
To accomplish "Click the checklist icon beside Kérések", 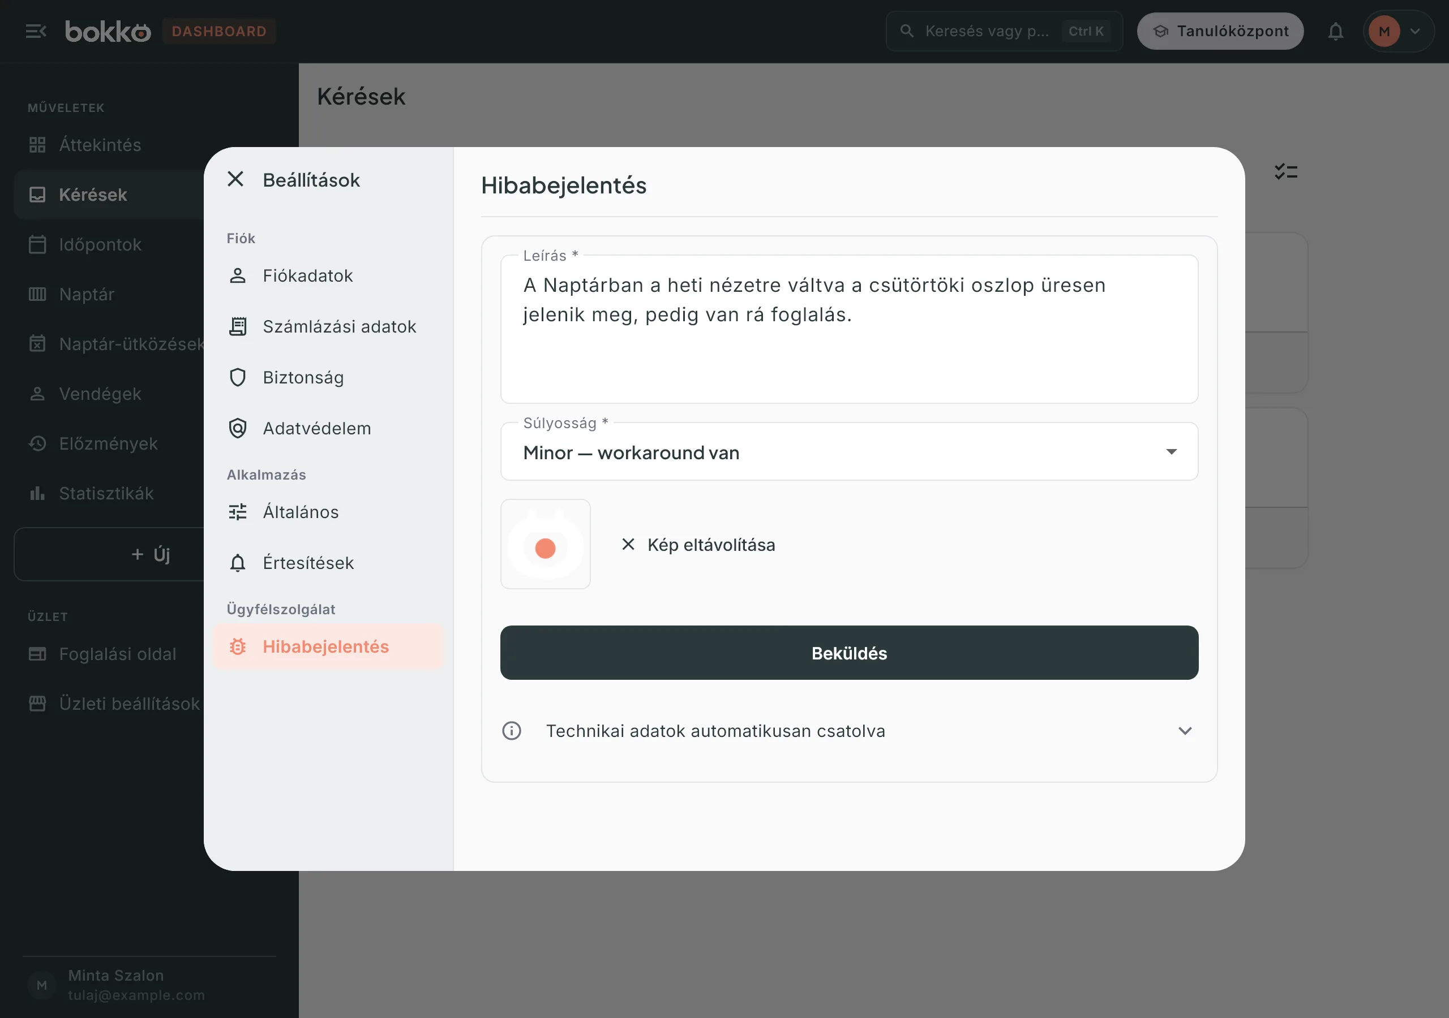I will [1285, 171].
